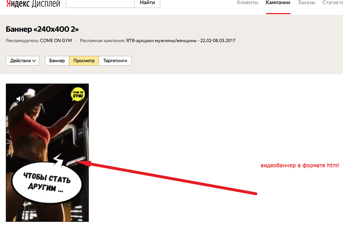Open advertiser link COME ON GYM
Image resolution: width=343 pixels, height=227 pixels.
(56, 41)
